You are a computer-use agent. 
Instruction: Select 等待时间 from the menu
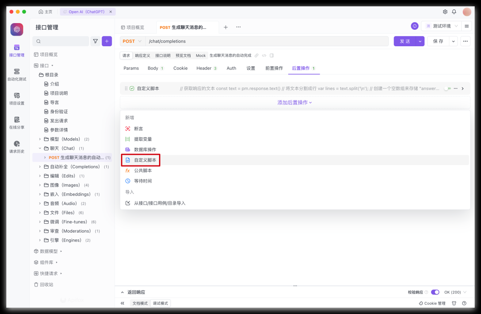pyautogui.click(x=143, y=181)
